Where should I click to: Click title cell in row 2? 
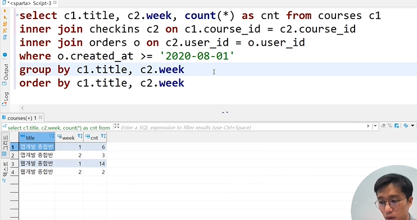click(37, 155)
